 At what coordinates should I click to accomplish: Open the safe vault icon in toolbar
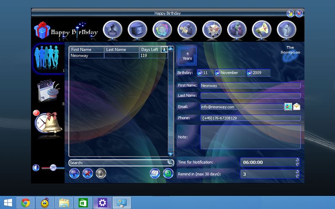point(137,30)
